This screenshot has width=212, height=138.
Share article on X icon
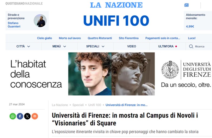[27, 116]
